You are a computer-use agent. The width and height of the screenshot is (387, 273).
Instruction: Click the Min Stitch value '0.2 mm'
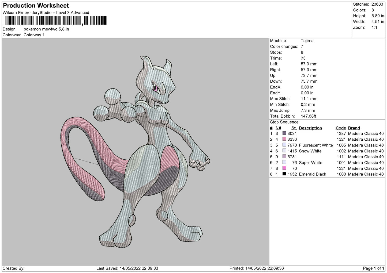click(308, 105)
